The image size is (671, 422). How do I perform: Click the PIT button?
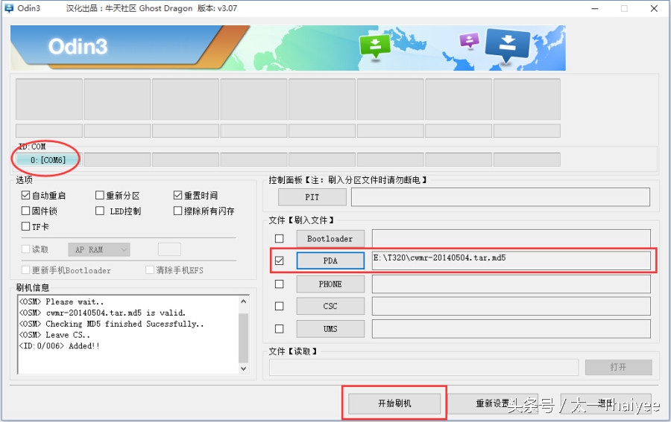(312, 197)
